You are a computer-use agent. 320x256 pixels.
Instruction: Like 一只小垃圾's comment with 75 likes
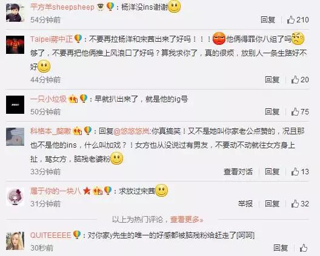[300, 112]
